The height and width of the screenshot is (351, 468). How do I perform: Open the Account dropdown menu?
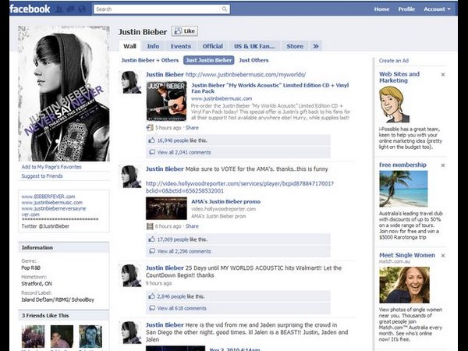coord(437,9)
